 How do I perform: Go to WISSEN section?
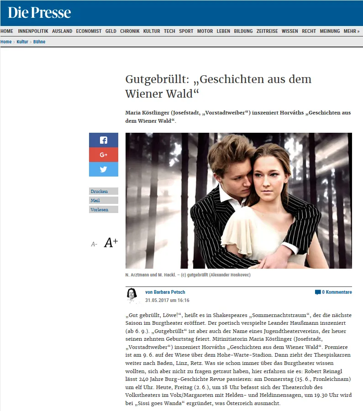(290, 31)
